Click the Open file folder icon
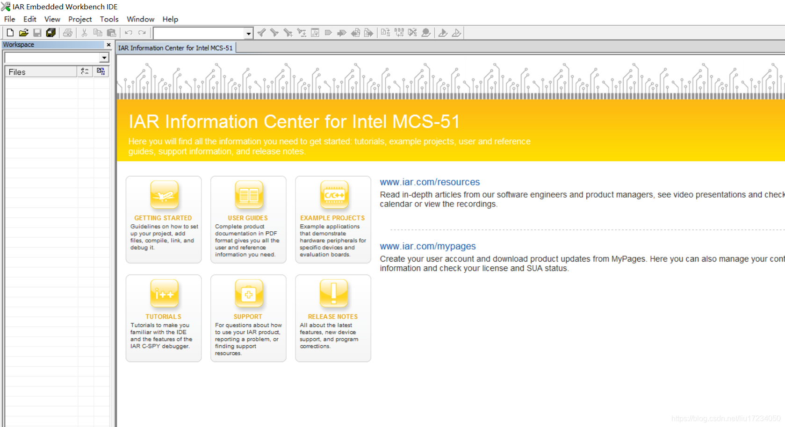 [x=24, y=33]
